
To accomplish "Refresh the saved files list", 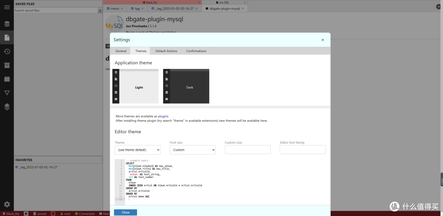I will [100, 11].
